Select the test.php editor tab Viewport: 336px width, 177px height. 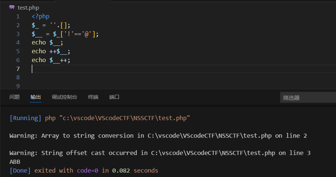(28, 7)
